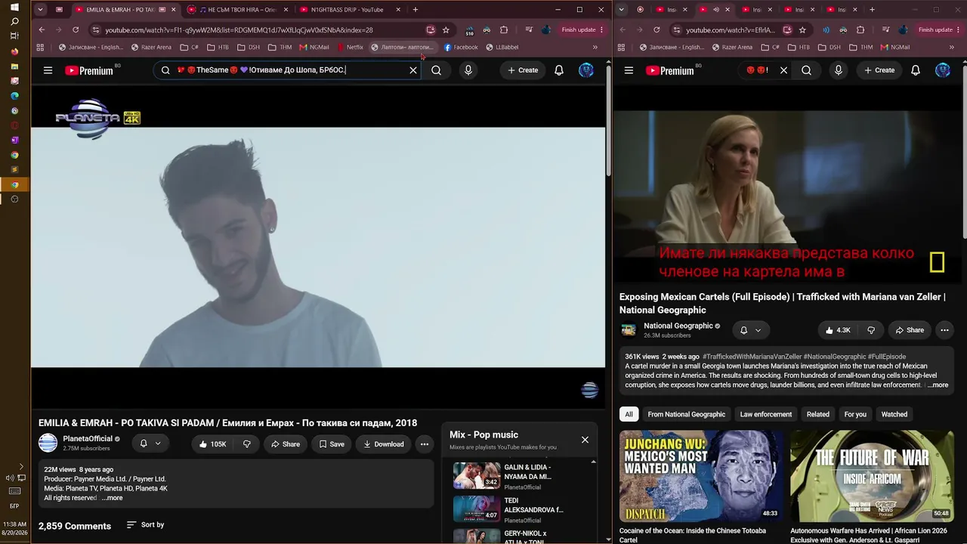Viewport: 967px width, 544px height.
Task: Open notifications bell in left YouTube window
Action: tap(559, 70)
